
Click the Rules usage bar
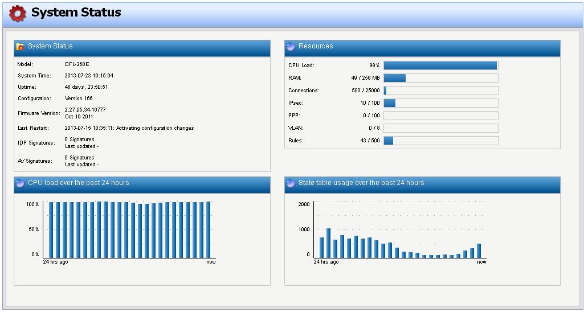coord(440,141)
